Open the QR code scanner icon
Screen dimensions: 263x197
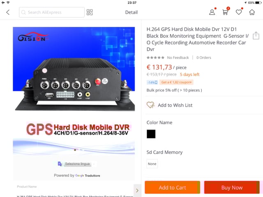pyautogui.click(x=90, y=12)
